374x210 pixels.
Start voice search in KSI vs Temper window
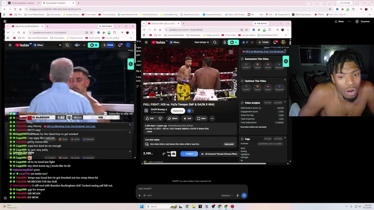click(224, 42)
